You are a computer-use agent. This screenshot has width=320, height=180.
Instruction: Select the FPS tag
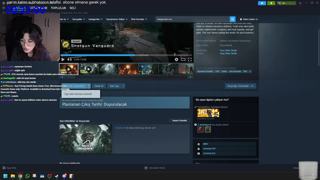tap(217, 71)
